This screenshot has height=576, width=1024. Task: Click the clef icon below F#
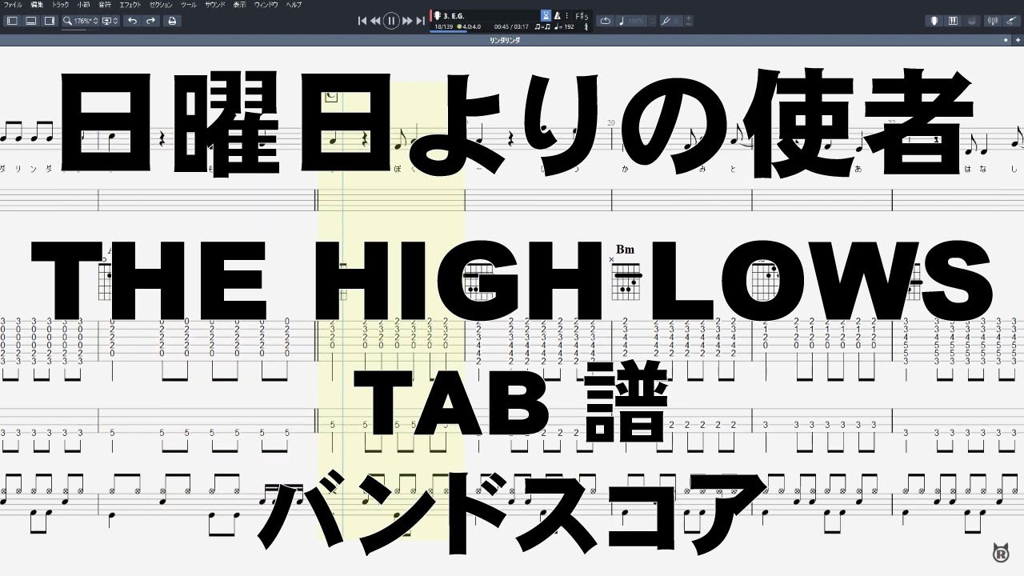coord(586,26)
